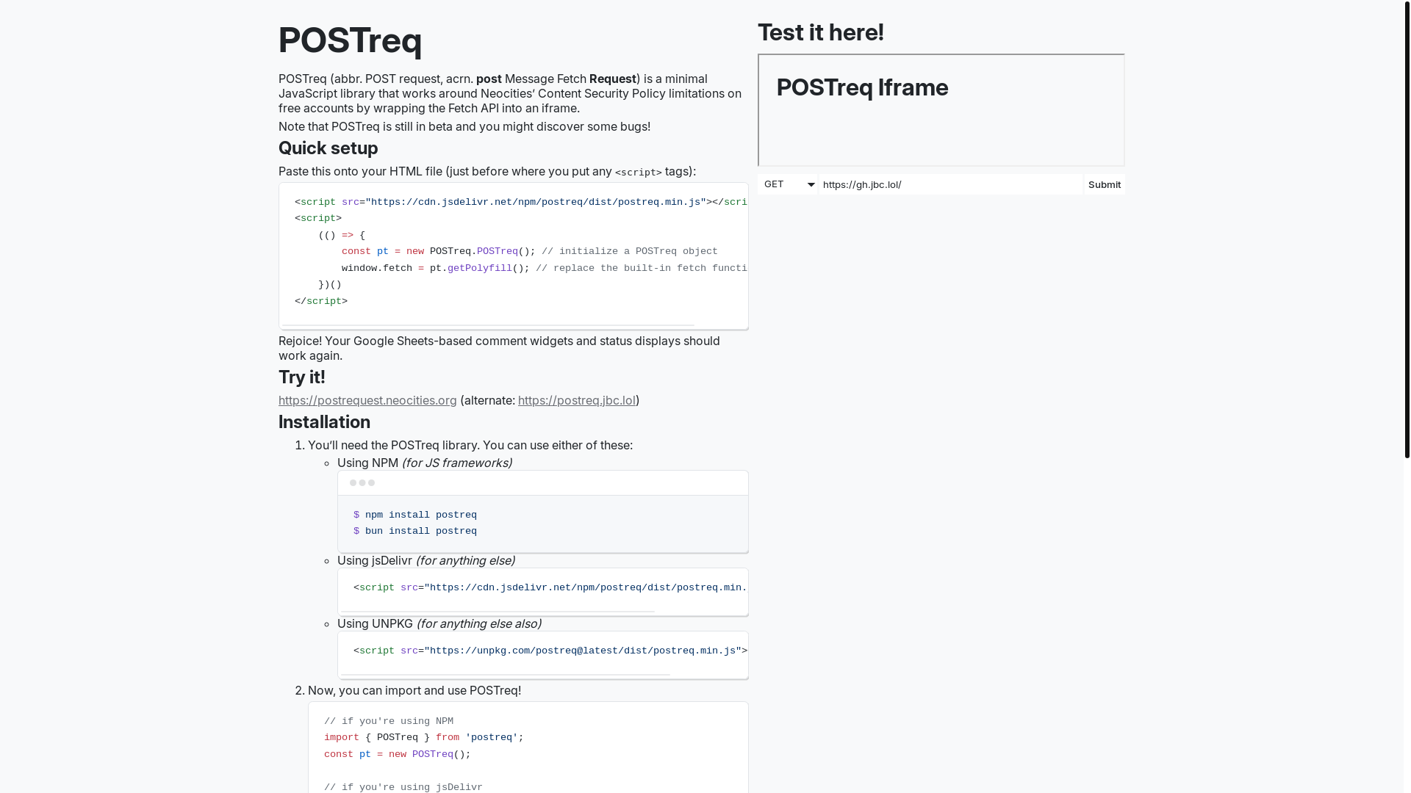1411x793 pixels.
Task: Click the 'Test it here!' heading
Action: [x=821, y=32]
